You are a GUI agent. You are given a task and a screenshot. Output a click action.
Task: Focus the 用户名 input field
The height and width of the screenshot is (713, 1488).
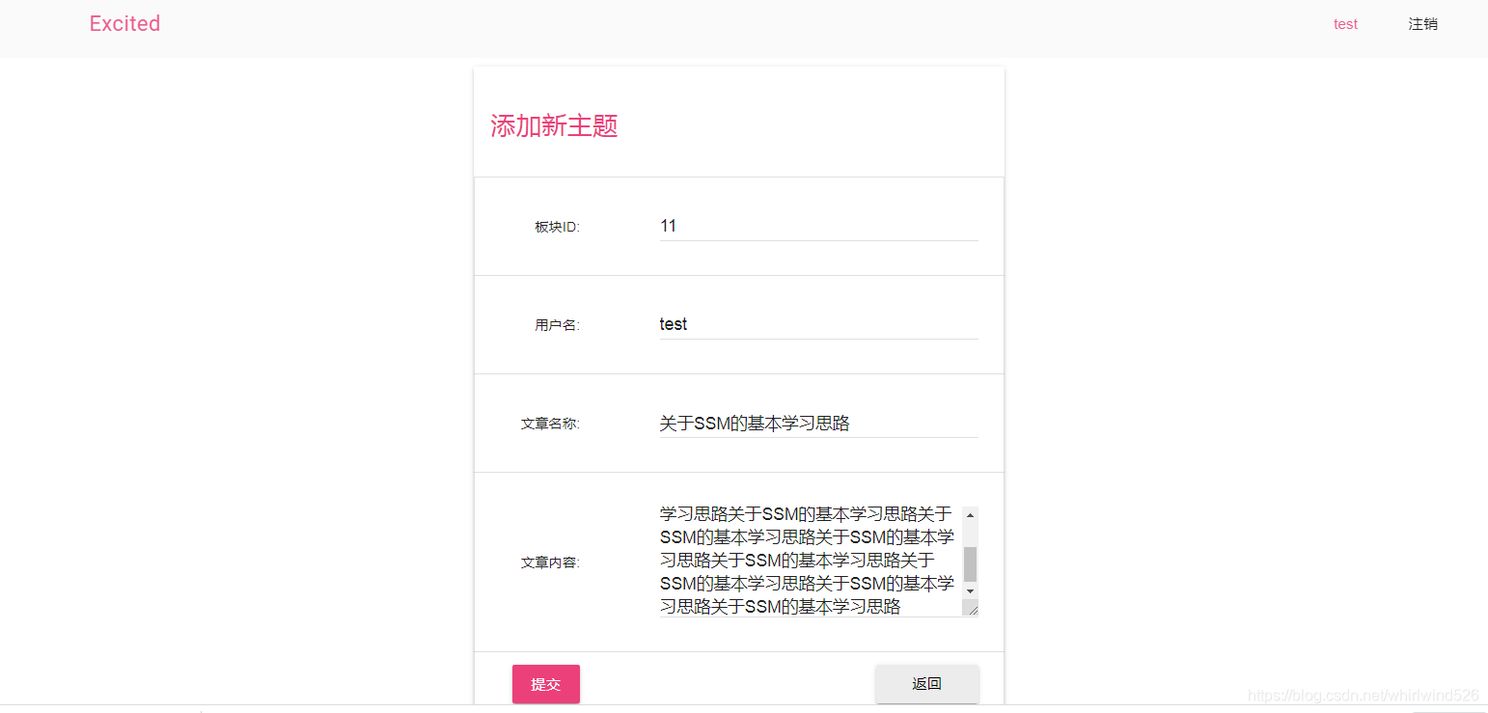click(818, 324)
